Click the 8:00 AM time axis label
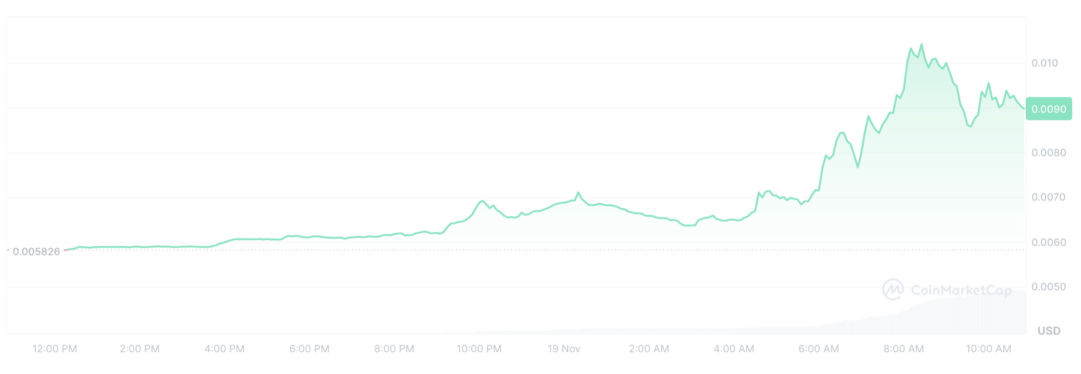This screenshot has height=374, width=1081. point(903,349)
